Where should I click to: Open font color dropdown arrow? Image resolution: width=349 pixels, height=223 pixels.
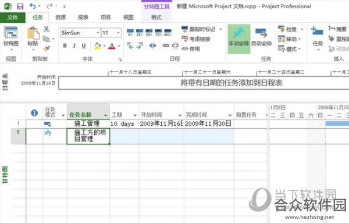click(x=119, y=46)
